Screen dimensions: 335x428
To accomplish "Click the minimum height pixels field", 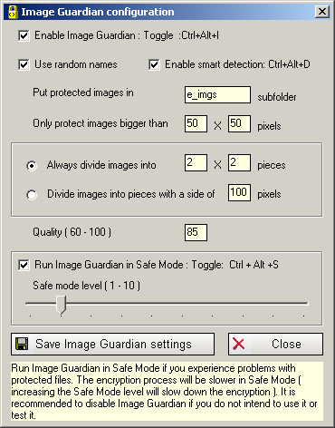I will pos(239,123).
